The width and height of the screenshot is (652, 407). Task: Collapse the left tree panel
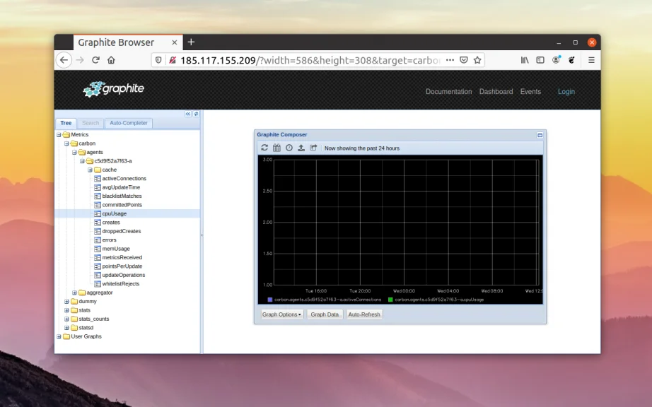tap(188, 114)
